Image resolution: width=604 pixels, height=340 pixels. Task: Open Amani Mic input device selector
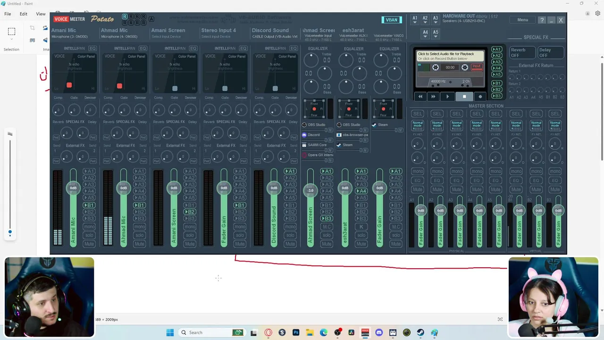[69, 36]
